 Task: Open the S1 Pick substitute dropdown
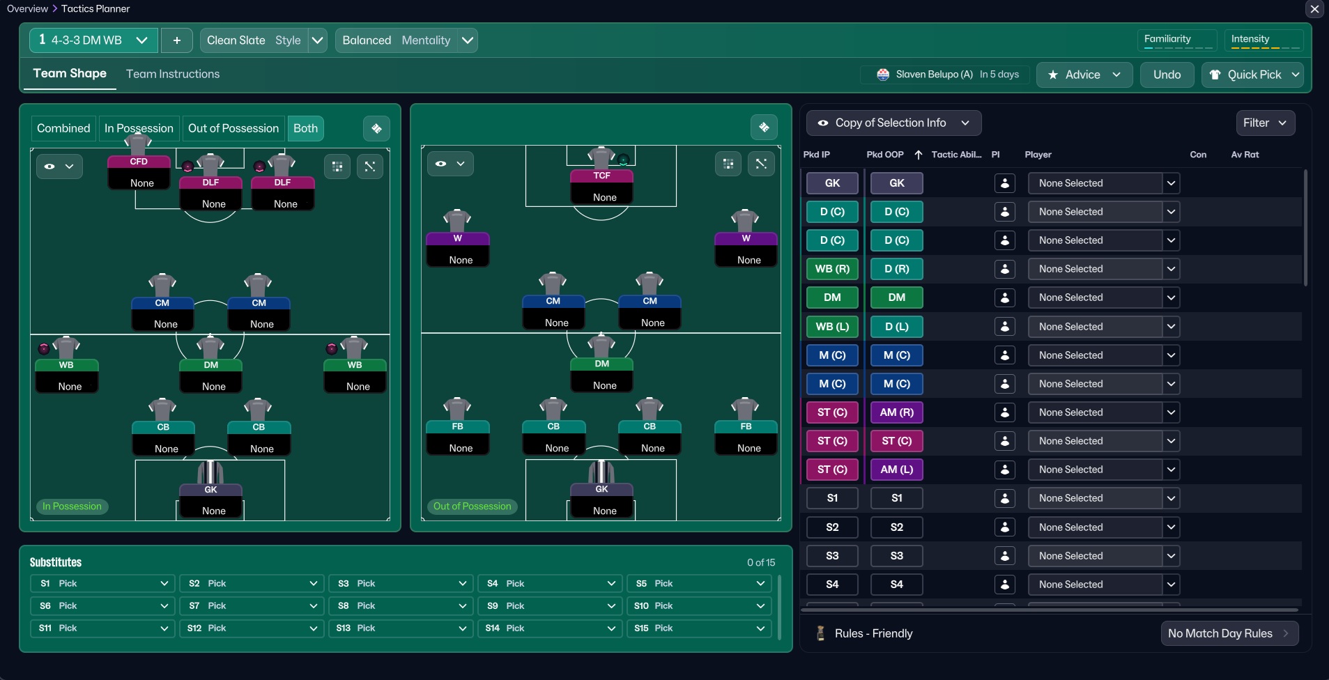102,584
